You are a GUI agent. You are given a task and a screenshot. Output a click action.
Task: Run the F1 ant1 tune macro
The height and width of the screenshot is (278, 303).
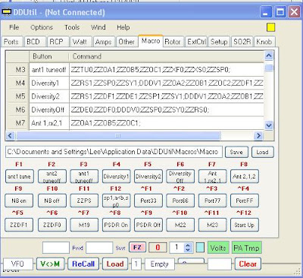(19, 176)
